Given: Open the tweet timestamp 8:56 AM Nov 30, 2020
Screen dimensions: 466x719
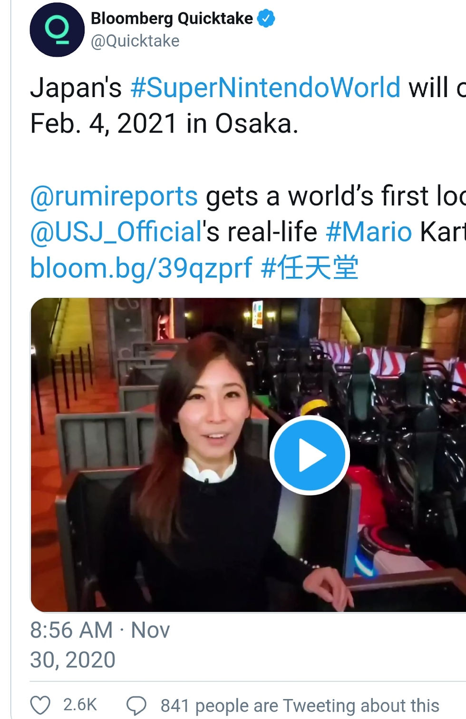Looking at the screenshot, I should pyautogui.click(x=99, y=645).
